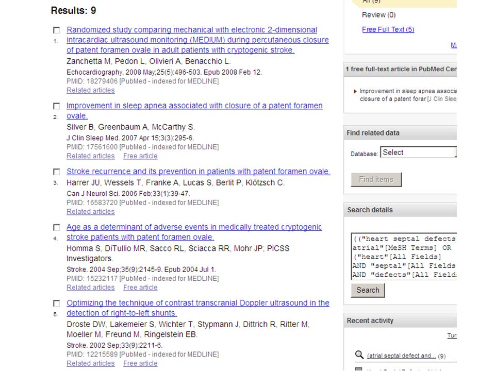Filter by Free Full Text (5)
Image resolution: width=495 pixels, height=371 pixels.
pyautogui.click(x=388, y=29)
